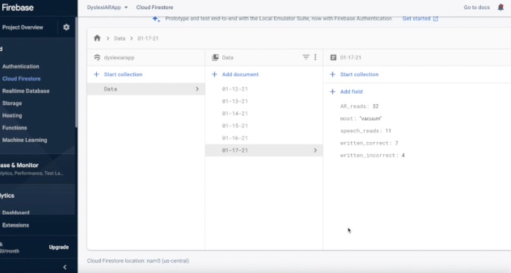Open Authentication in the sidebar

click(x=21, y=66)
